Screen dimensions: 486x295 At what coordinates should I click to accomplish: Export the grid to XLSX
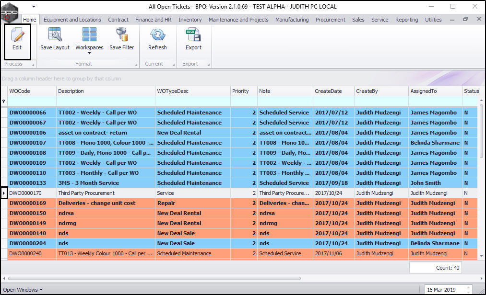click(x=193, y=39)
